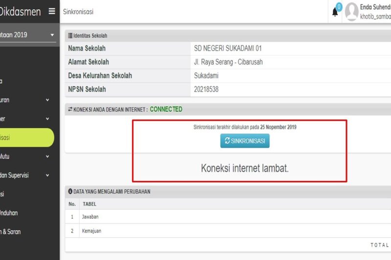Open the sidebar item ending in 'si'

point(2,194)
